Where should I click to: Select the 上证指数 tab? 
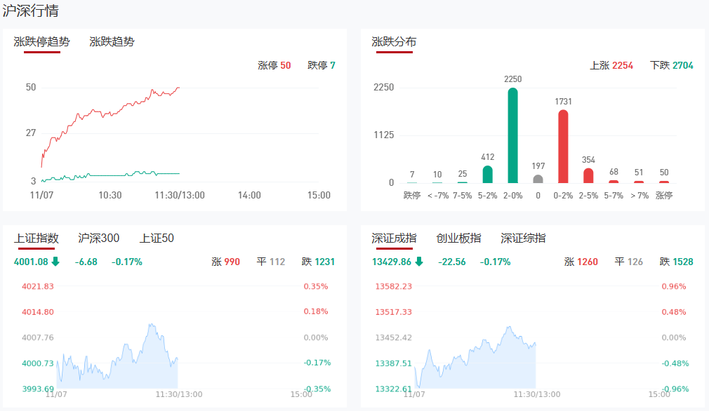pyautogui.click(x=37, y=238)
